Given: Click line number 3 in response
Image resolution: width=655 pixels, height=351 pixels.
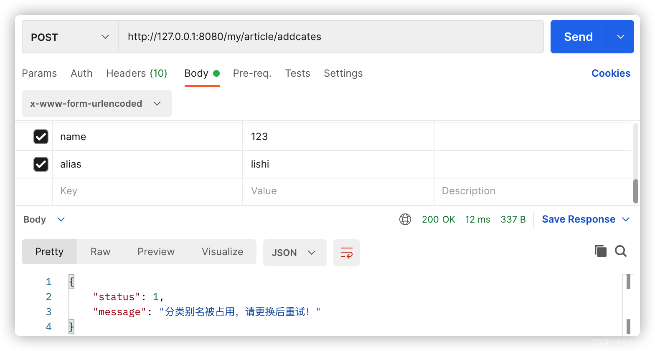Looking at the screenshot, I should tap(48, 312).
